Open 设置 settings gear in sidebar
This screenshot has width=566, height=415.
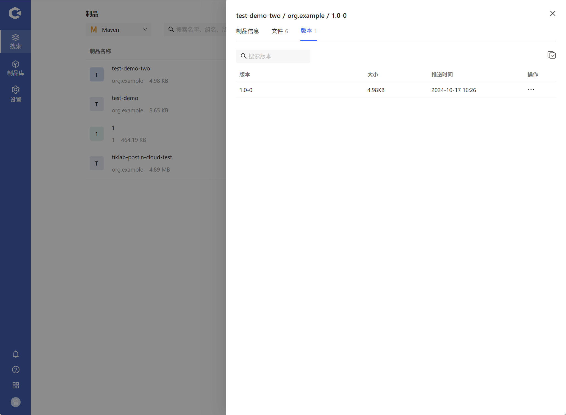point(15,94)
